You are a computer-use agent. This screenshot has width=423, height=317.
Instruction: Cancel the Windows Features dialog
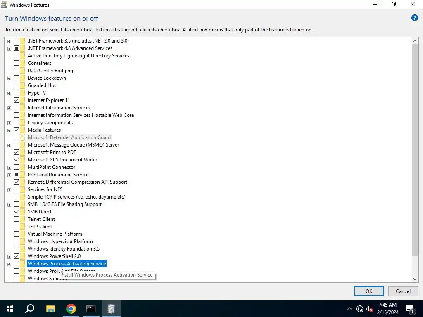point(403,291)
